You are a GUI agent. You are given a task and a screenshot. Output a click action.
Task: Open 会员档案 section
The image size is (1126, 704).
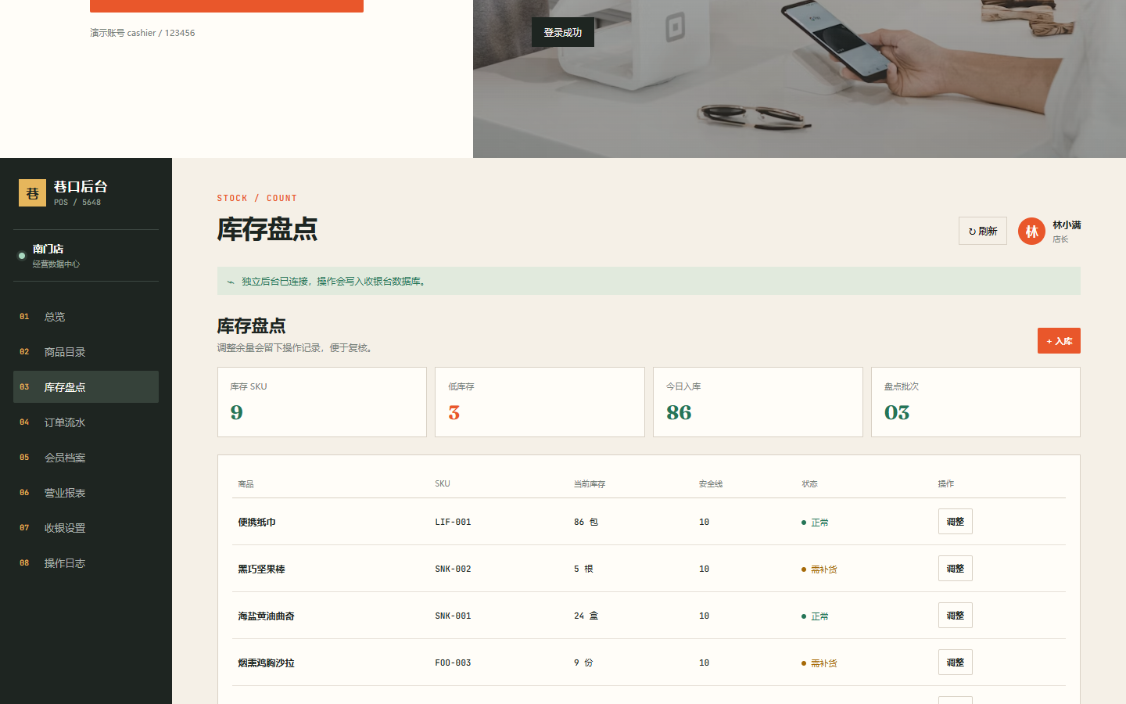(86, 458)
